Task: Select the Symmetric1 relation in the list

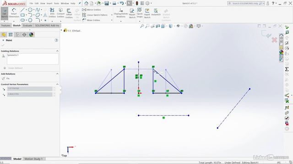Action: (x=13, y=55)
